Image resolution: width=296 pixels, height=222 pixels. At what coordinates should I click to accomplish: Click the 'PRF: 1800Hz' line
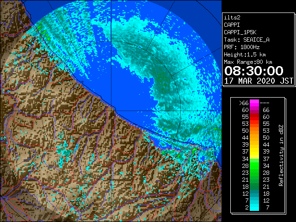click(241, 47)
